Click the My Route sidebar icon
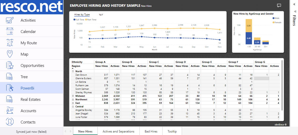This screenshot has height=135, width=298. (10, 43)
